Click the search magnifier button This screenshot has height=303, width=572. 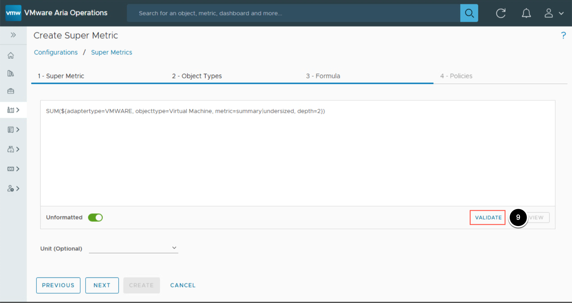[469, 13]
